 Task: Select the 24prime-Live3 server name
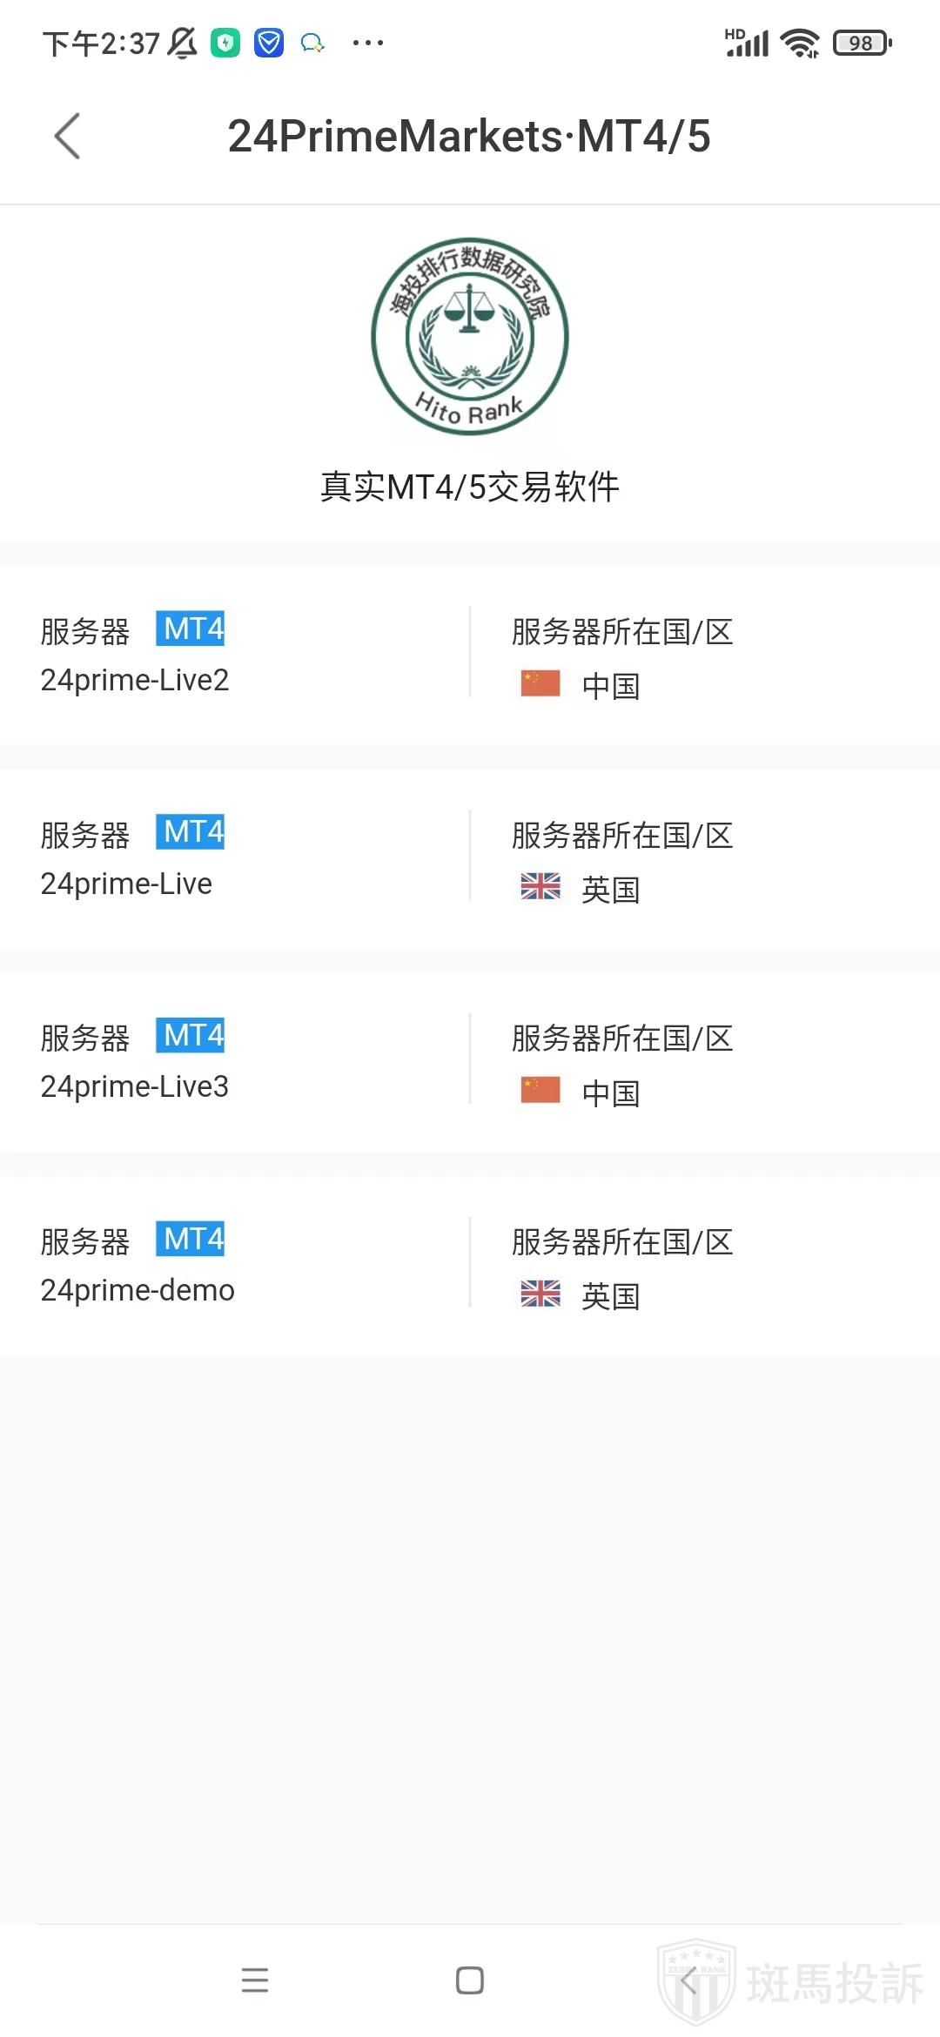pos(135,1086)
